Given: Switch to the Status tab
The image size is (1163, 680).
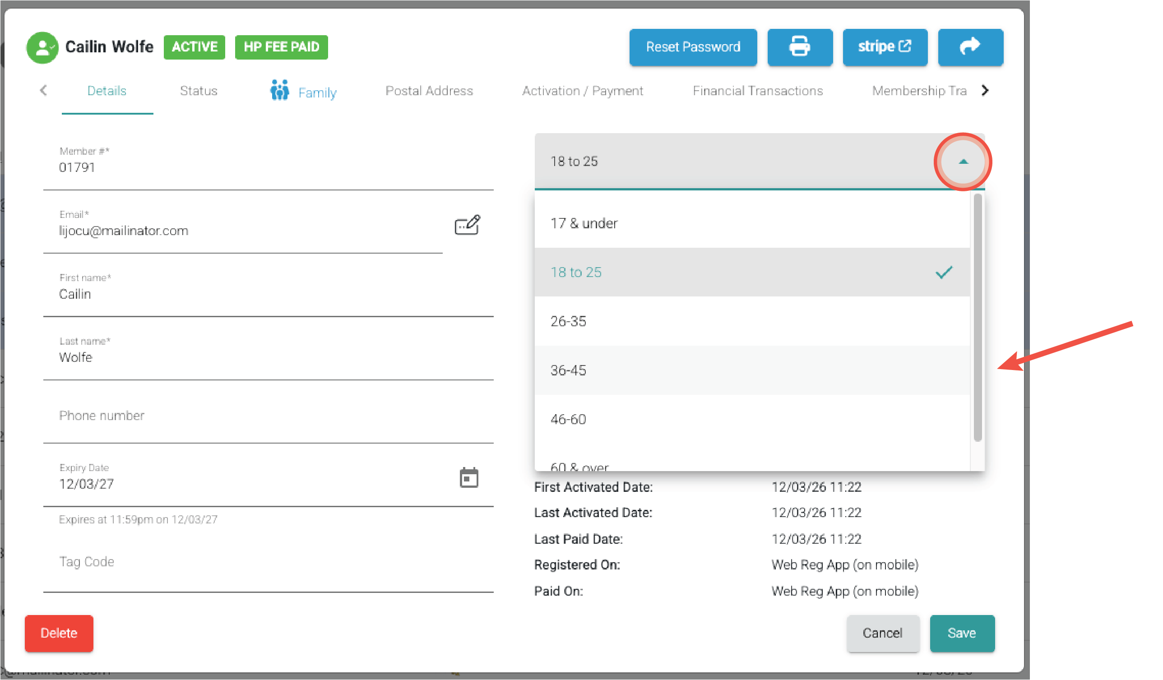Looking at the screenshot, I should pyautogui.click(x=199, y=91).
